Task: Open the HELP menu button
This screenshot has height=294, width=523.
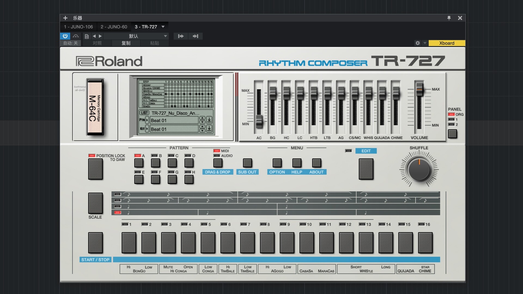Action: coord(297,163)
